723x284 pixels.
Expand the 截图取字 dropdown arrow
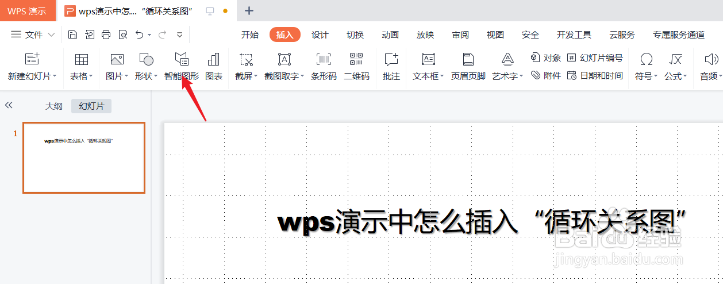point(302,76)
